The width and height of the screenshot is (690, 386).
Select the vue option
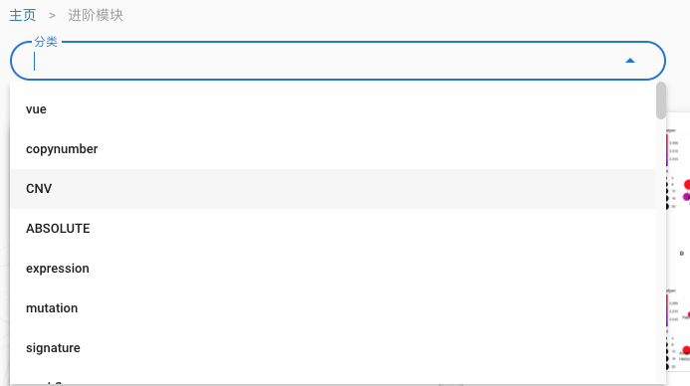tap(333, 109)
